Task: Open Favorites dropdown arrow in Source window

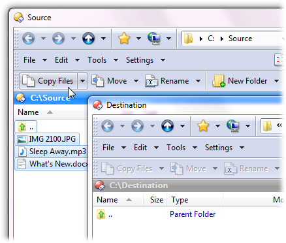Action: [x=138, y=39]
